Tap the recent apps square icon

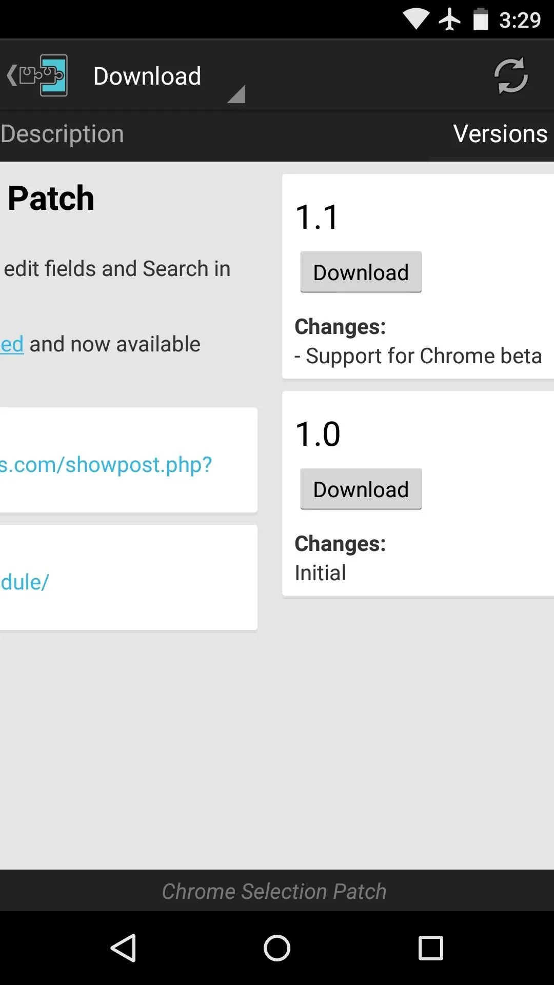tap(431, 948)
